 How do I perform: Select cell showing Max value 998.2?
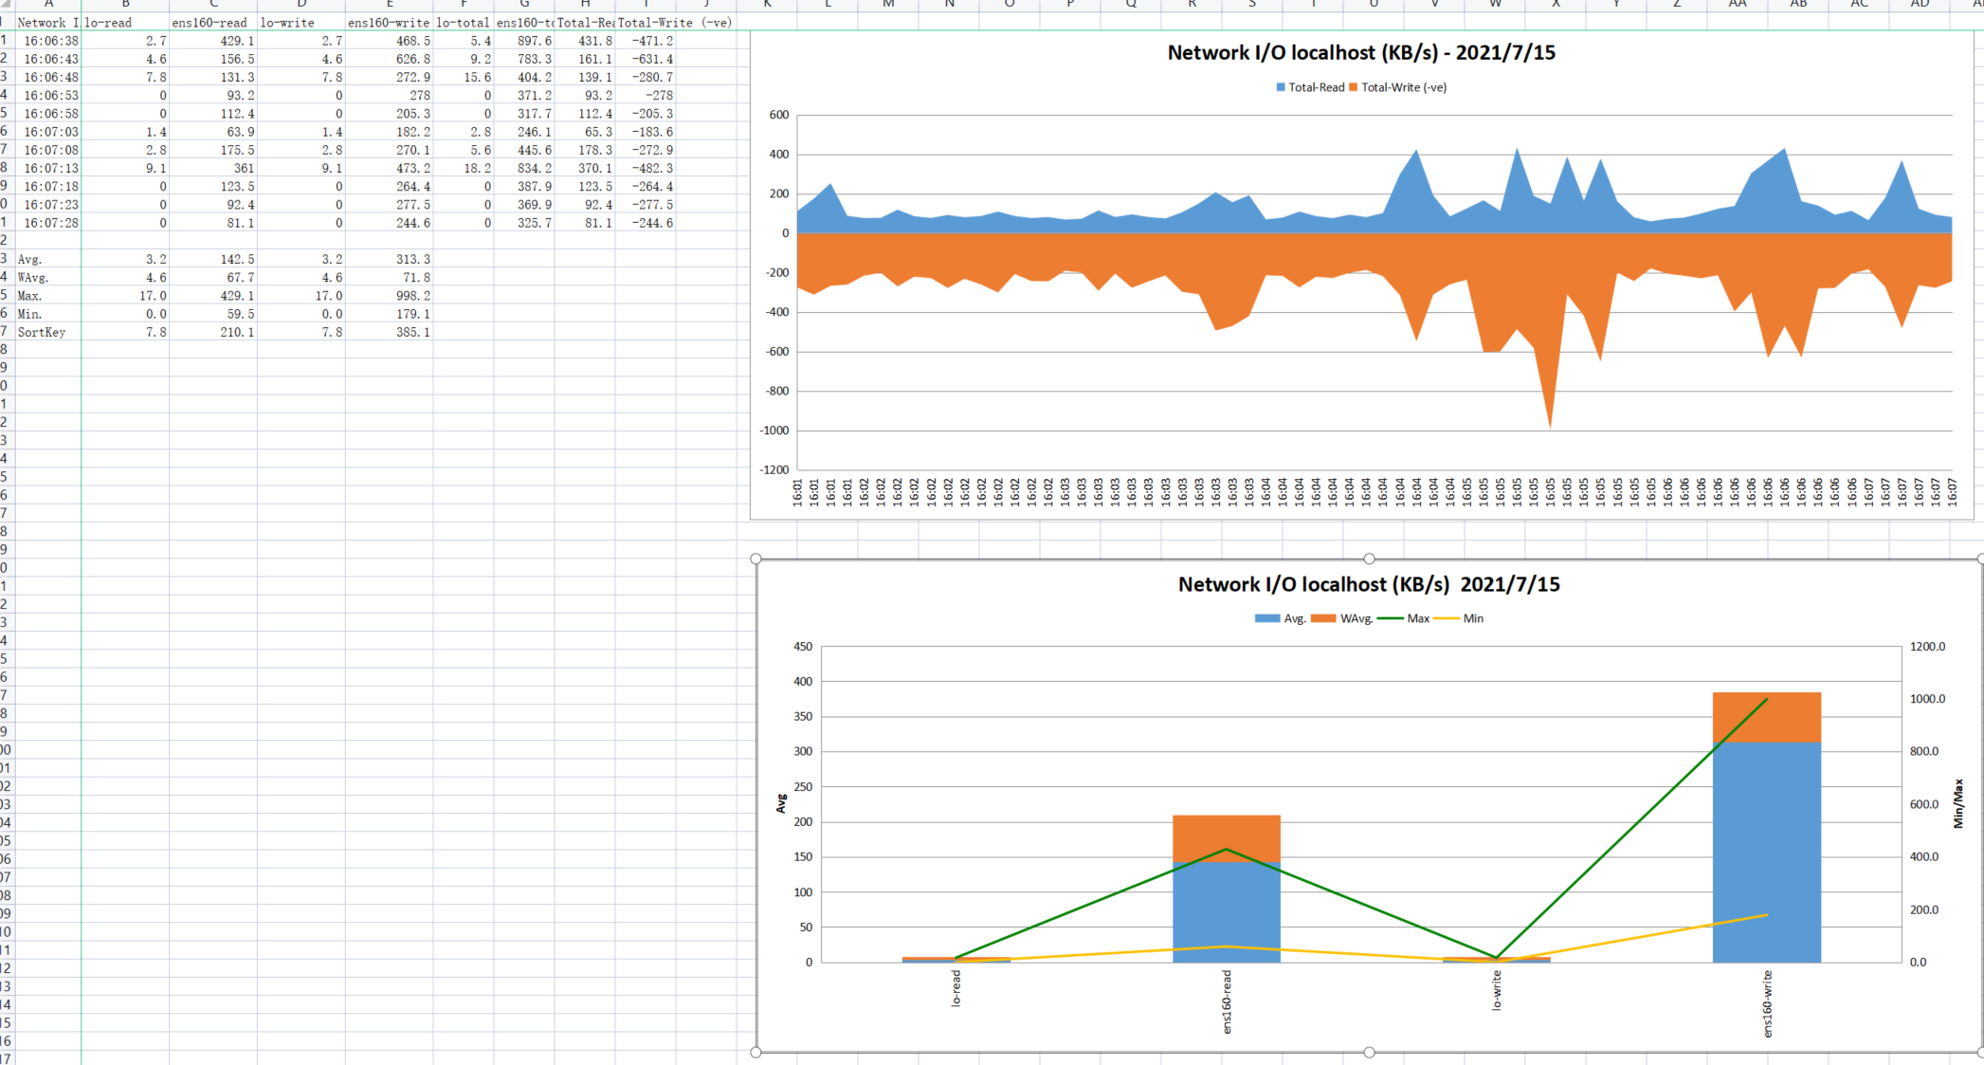point(389,296)
